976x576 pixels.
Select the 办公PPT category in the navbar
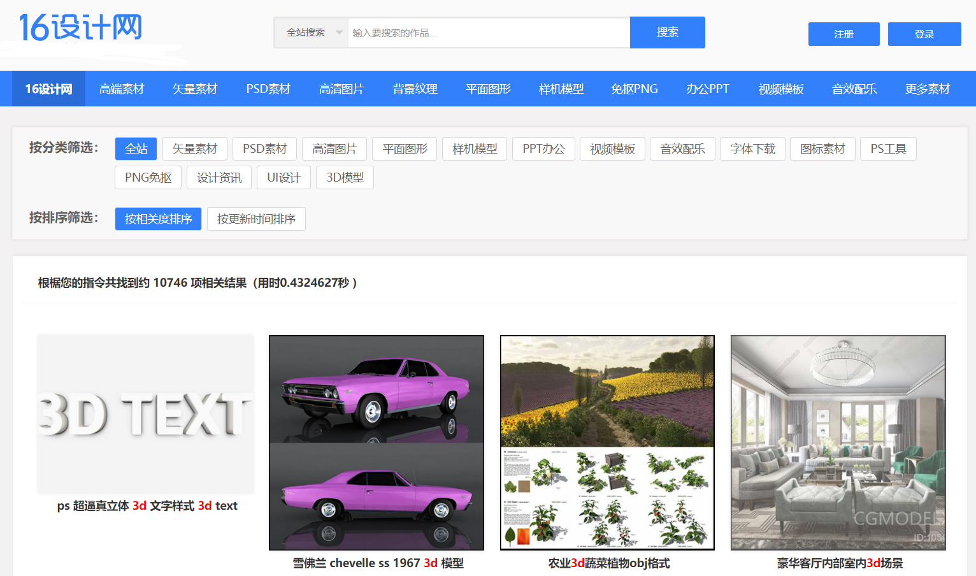(708, 89)
